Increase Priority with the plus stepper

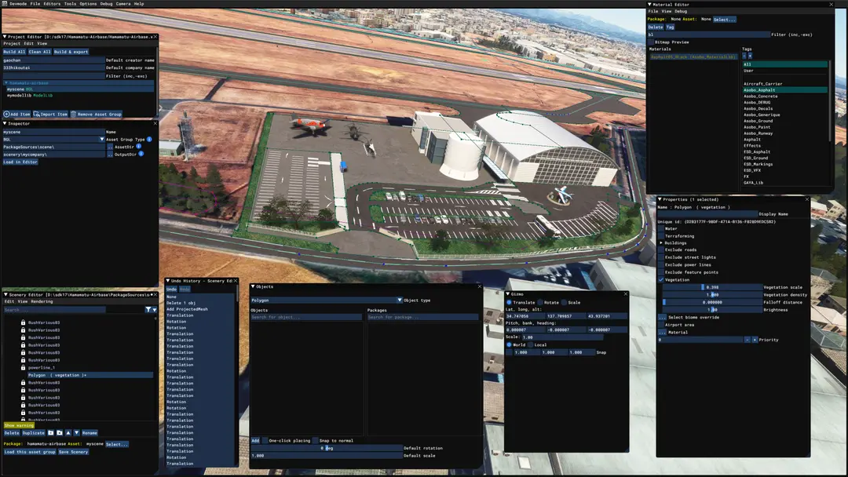[755, 340]
